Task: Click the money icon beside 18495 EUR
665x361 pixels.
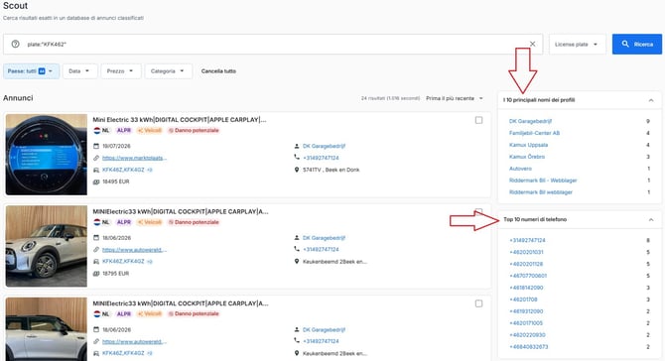Action: point(96,181)
